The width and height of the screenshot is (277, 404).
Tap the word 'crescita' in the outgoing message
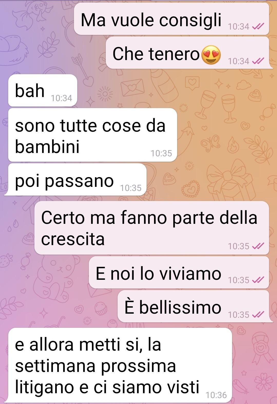[x=73, y=239]
